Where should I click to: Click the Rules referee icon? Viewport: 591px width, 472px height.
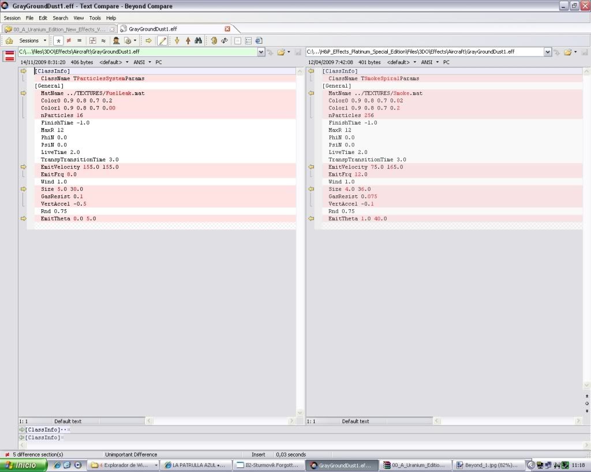(x=116, y=41)
